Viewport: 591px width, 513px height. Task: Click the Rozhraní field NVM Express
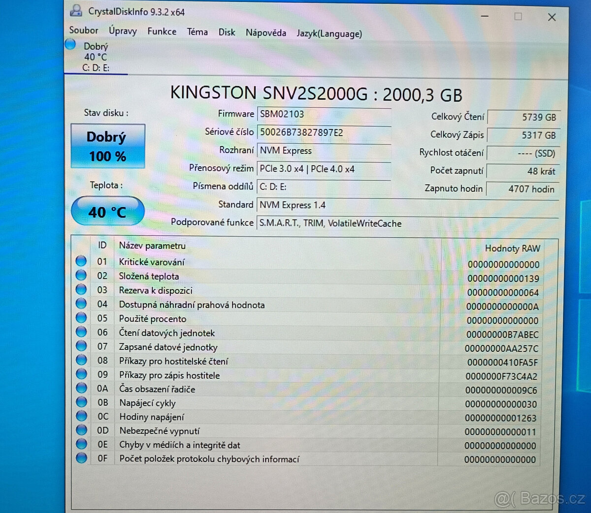pos(324,151)
